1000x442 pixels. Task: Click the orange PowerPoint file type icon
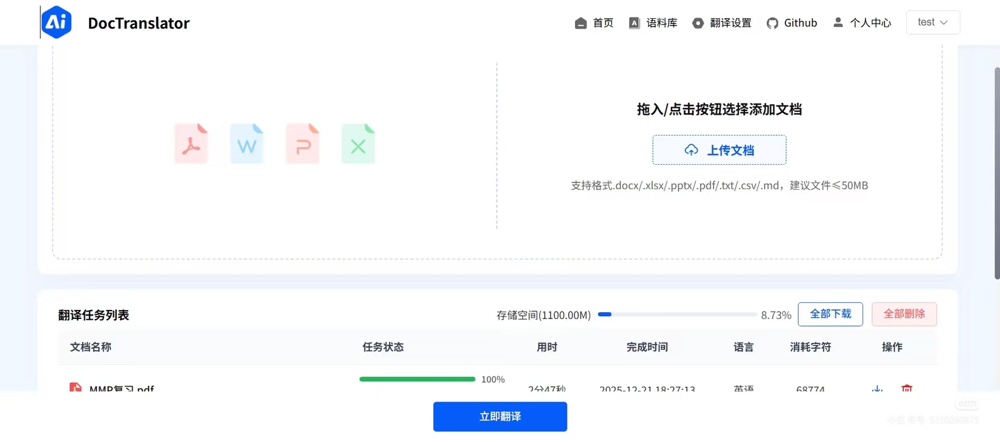click(x=303, y=144)
